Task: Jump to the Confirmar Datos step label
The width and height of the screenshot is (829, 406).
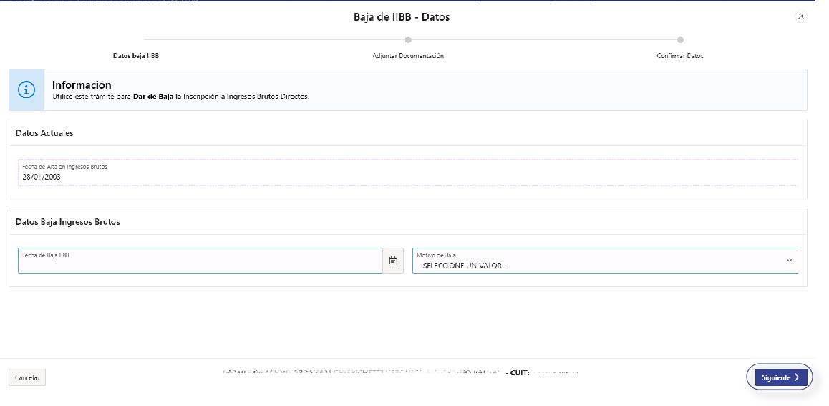Action: (680, 56)
